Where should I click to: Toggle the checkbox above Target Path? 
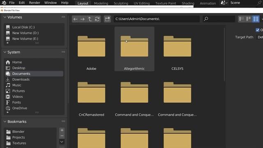pyautogui.click(x=258, y=30)
